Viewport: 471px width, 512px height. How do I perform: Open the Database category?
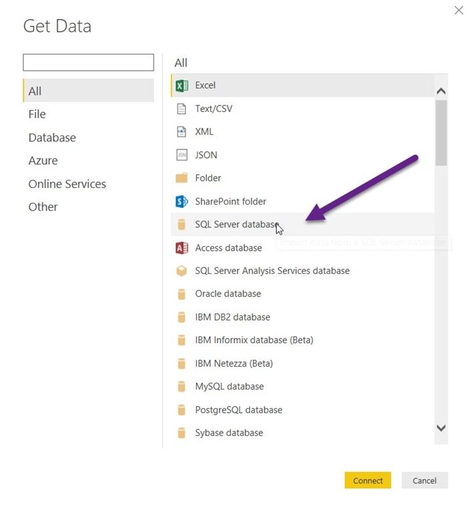(x=88, y=137)
